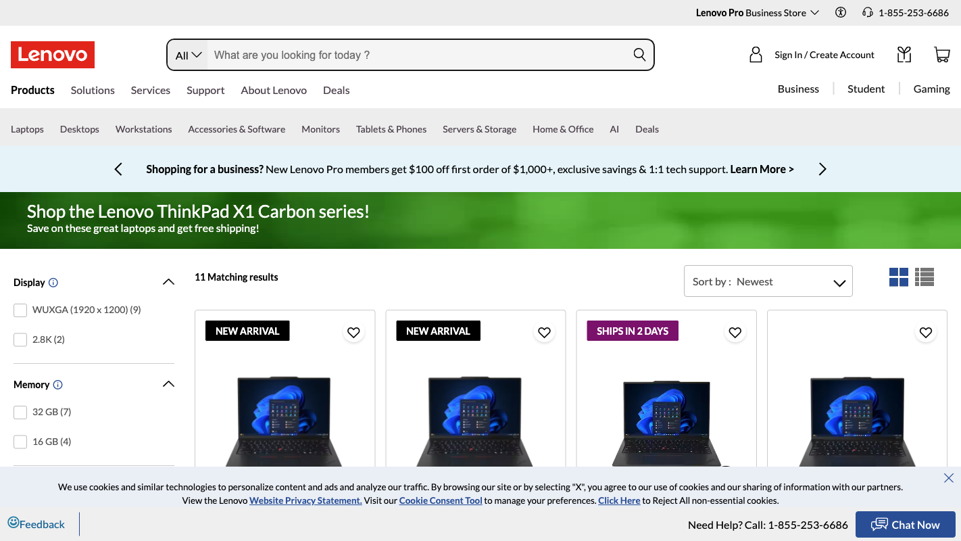Open the Website Privacy Statement link
961x541 pixels.
[305, 500]
